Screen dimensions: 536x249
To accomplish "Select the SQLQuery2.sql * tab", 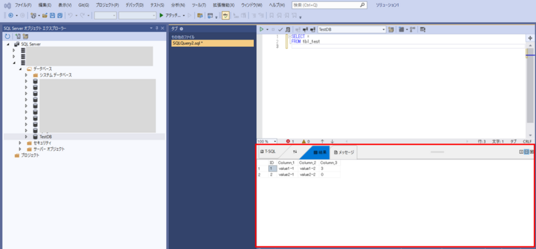I will click(212, 44).
